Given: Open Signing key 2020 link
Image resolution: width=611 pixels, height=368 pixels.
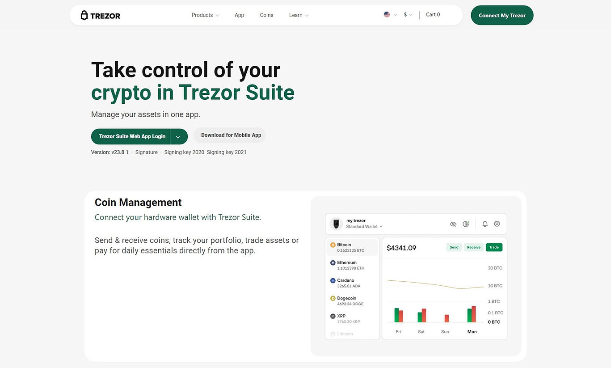Looking at the screenshot, I should tap(184, 152).
